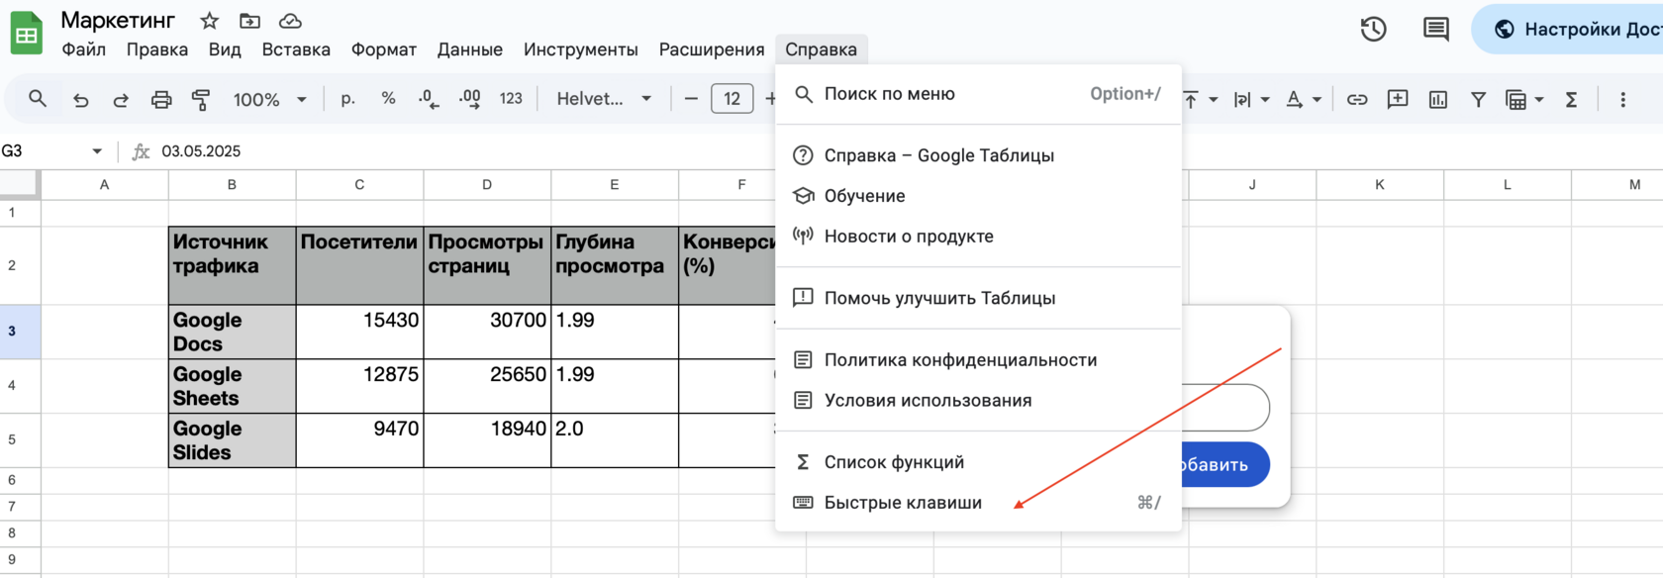
Task: Open the Правка menu
Action: point(157,49)
